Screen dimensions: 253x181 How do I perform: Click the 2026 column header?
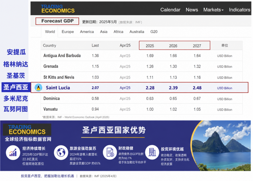pos(173,46)
